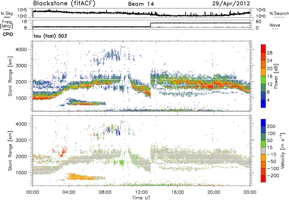This screenshot has width=289, height=200.
Task: Click the 'Nave' legend label
Action: (275, 25)
